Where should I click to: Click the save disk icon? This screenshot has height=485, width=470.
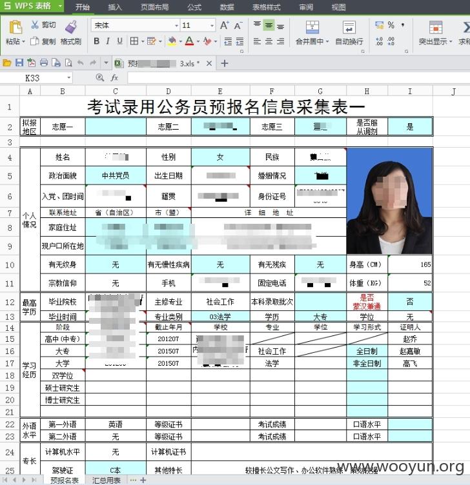point(19,63)
